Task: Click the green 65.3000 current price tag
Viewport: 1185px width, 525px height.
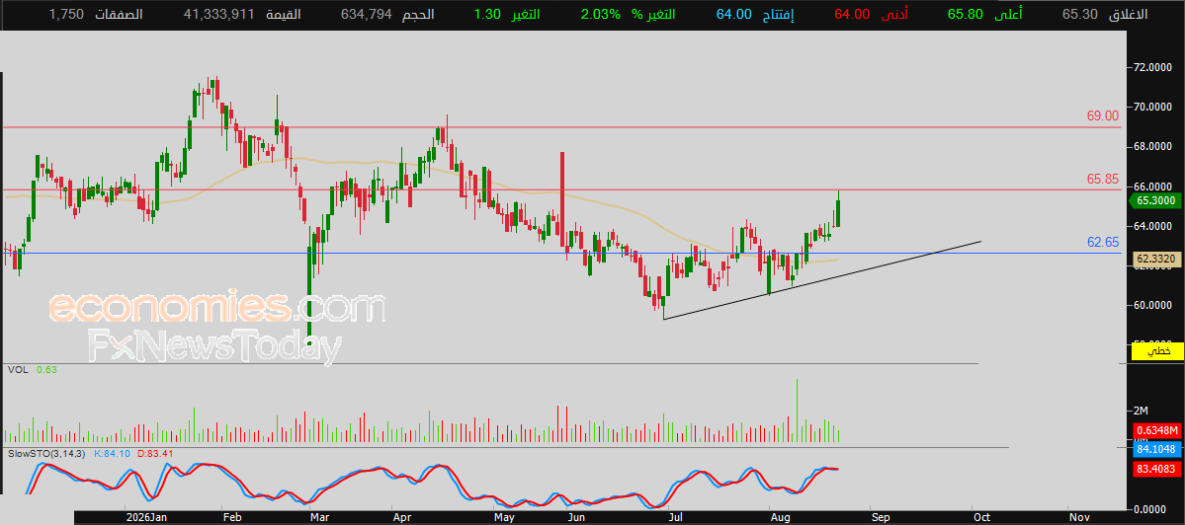Action: click(1155, 200)
